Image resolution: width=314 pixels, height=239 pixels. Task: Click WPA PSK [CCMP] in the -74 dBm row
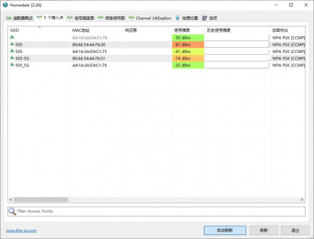[289, 58]
